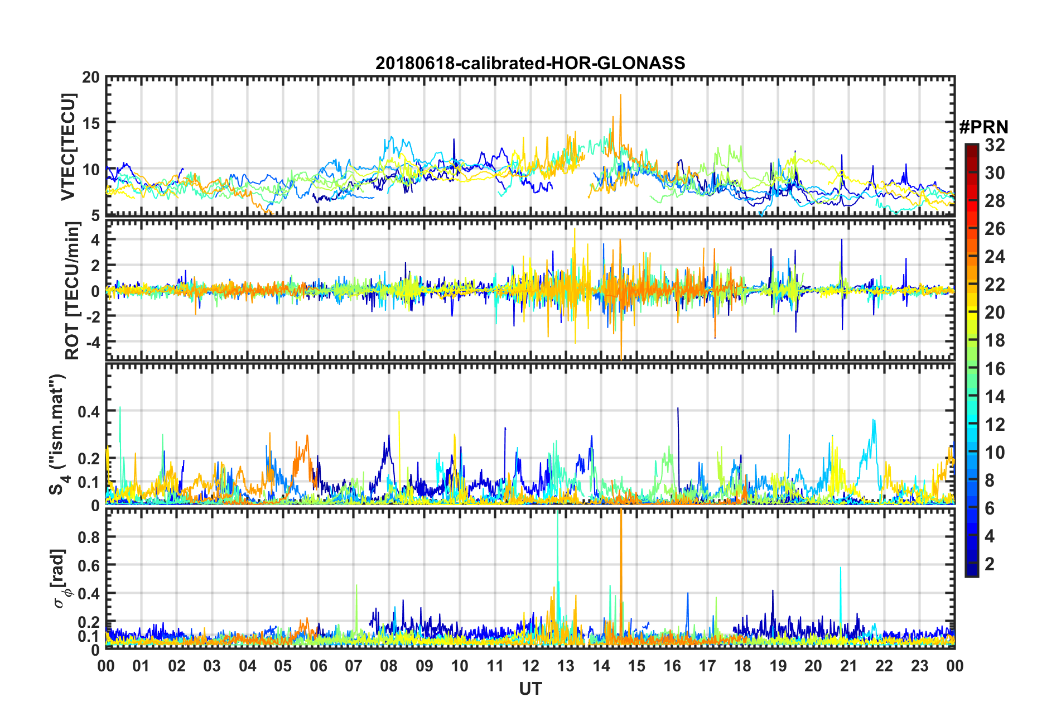Click x-axis hour tick 18

click(742, 666)
